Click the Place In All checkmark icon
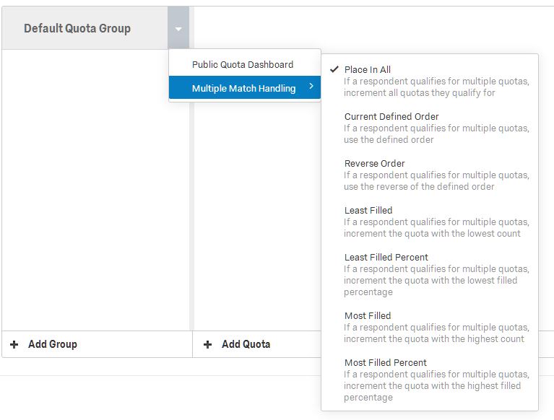 tap(334, 70)
